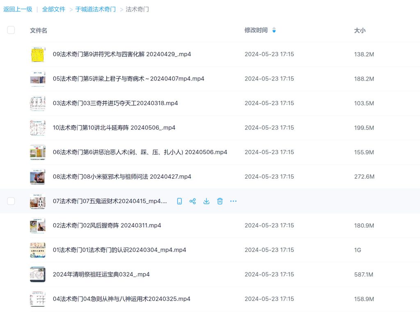Check the checkbox for 07五鬼运财术 row
420x313 pixels.
pos(11,201)
